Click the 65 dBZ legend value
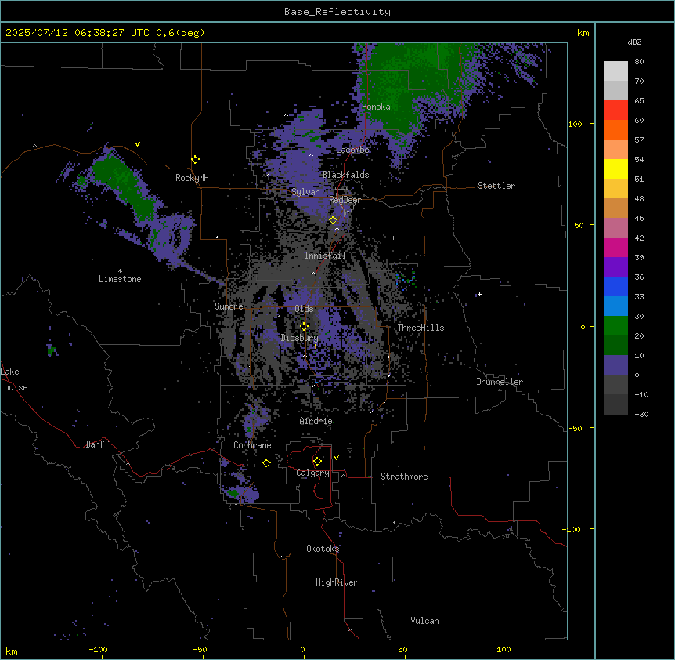This screenshot has height=660, width=675. (639, 101)
